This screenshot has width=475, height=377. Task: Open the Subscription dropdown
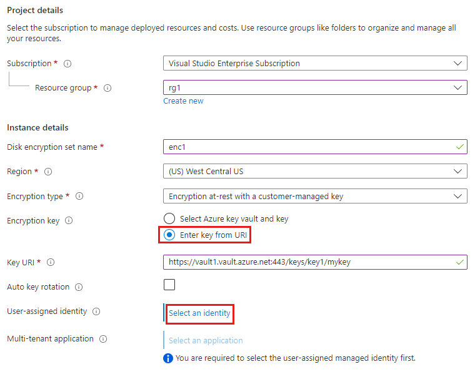pyautogui.click(x=314, y=63)
